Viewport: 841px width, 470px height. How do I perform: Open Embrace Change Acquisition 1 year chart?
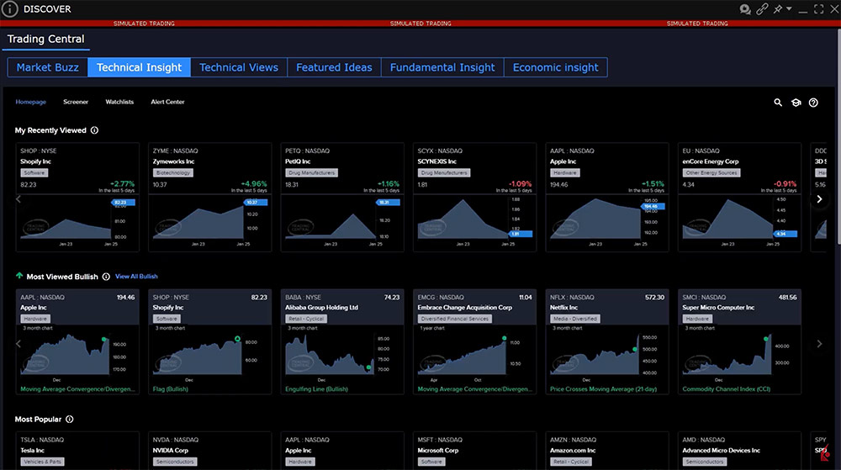(x=474, y=354)
